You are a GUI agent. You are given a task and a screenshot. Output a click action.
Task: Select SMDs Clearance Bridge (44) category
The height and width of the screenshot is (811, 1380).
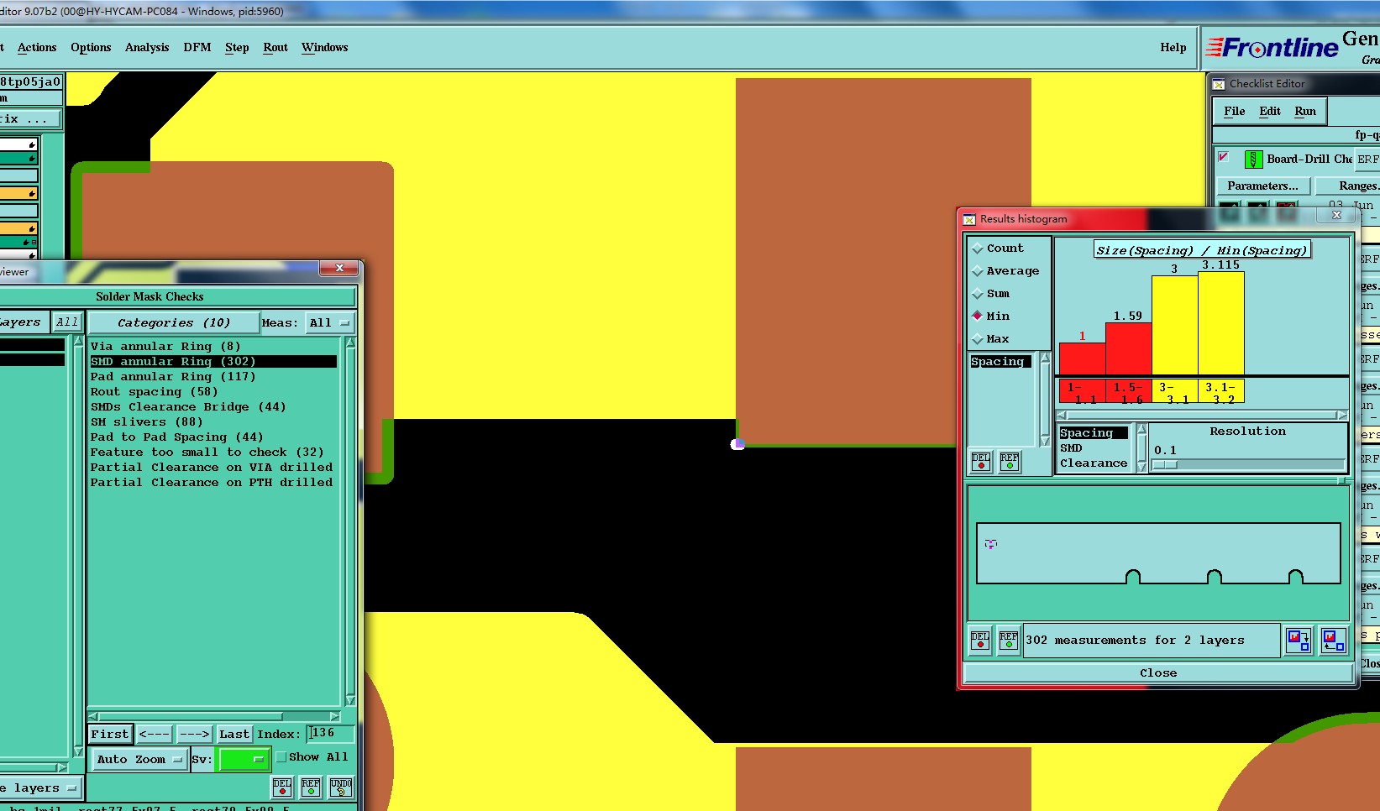pyautogui.click(x=188, y=407)
